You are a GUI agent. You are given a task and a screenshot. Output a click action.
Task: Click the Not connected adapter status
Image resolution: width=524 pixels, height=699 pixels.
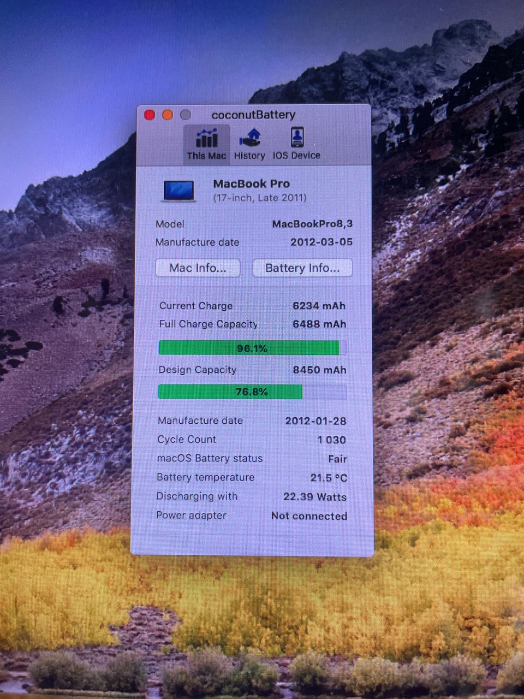point(309,516)
